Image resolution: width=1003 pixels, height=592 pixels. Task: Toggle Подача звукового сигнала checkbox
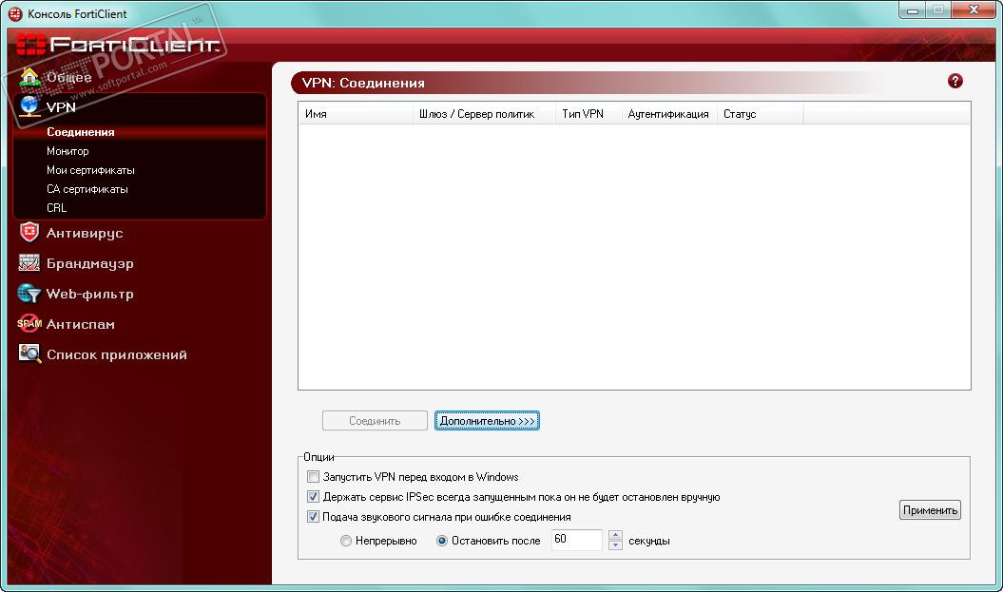[x=313, y=517]
